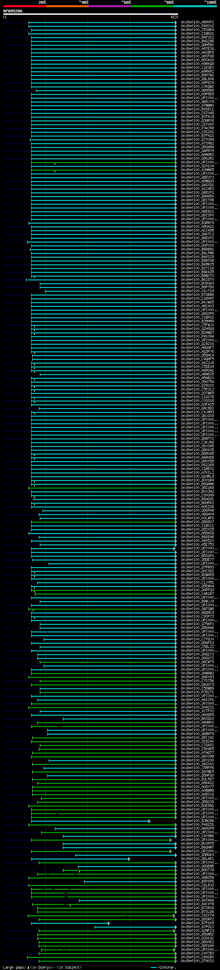Select the UniRef100_P41094 label
Viewport: 220px width, 970px height.
[197, 336]
